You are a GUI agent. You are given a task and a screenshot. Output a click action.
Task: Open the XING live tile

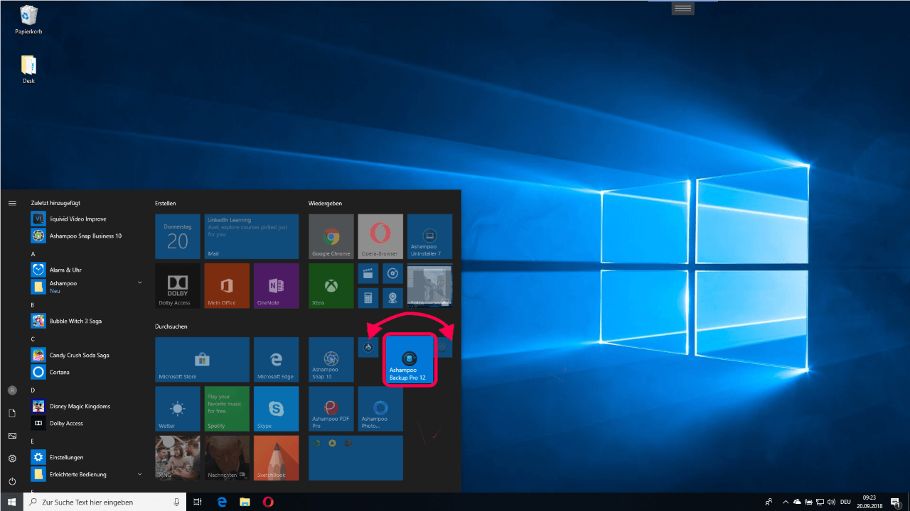178,458
